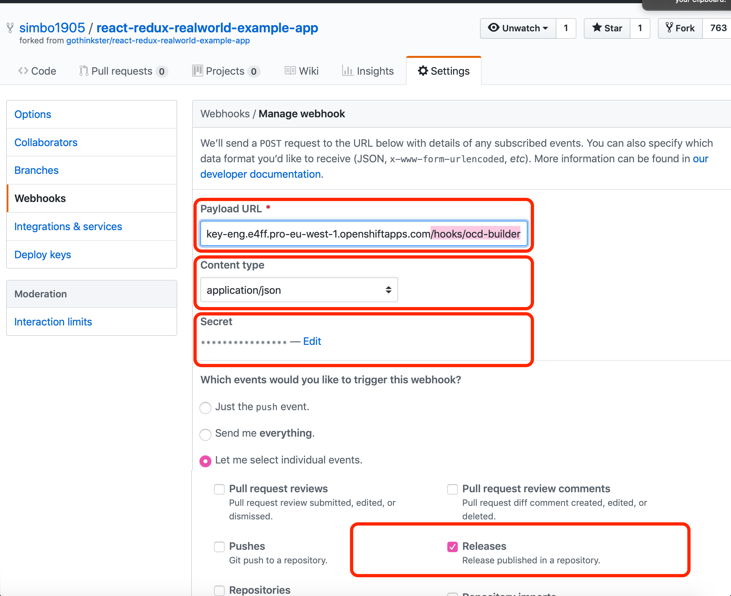Click the Webhooks breadcrumb link
Screen dimensions: 731x596
click(x=225, y=114)
